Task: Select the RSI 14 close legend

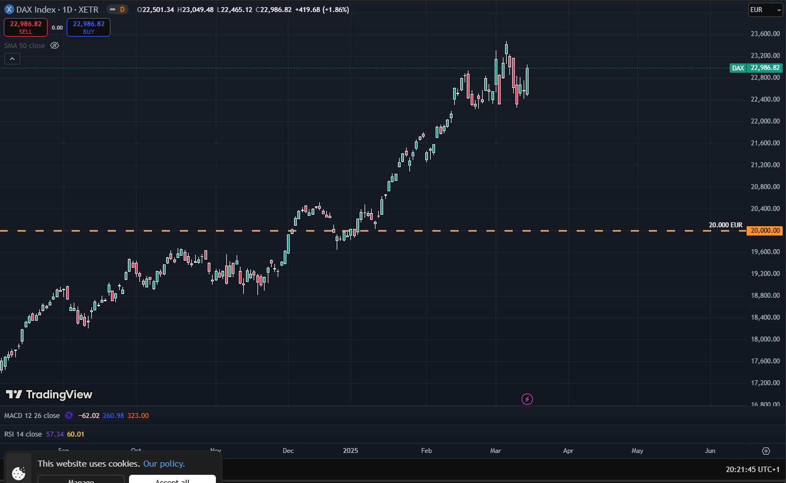Action: pyautogui.click(x=23, y=434)
